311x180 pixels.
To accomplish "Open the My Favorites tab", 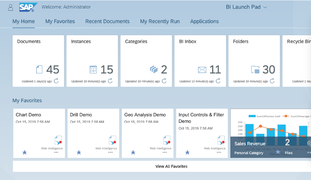I will (60, 21).
